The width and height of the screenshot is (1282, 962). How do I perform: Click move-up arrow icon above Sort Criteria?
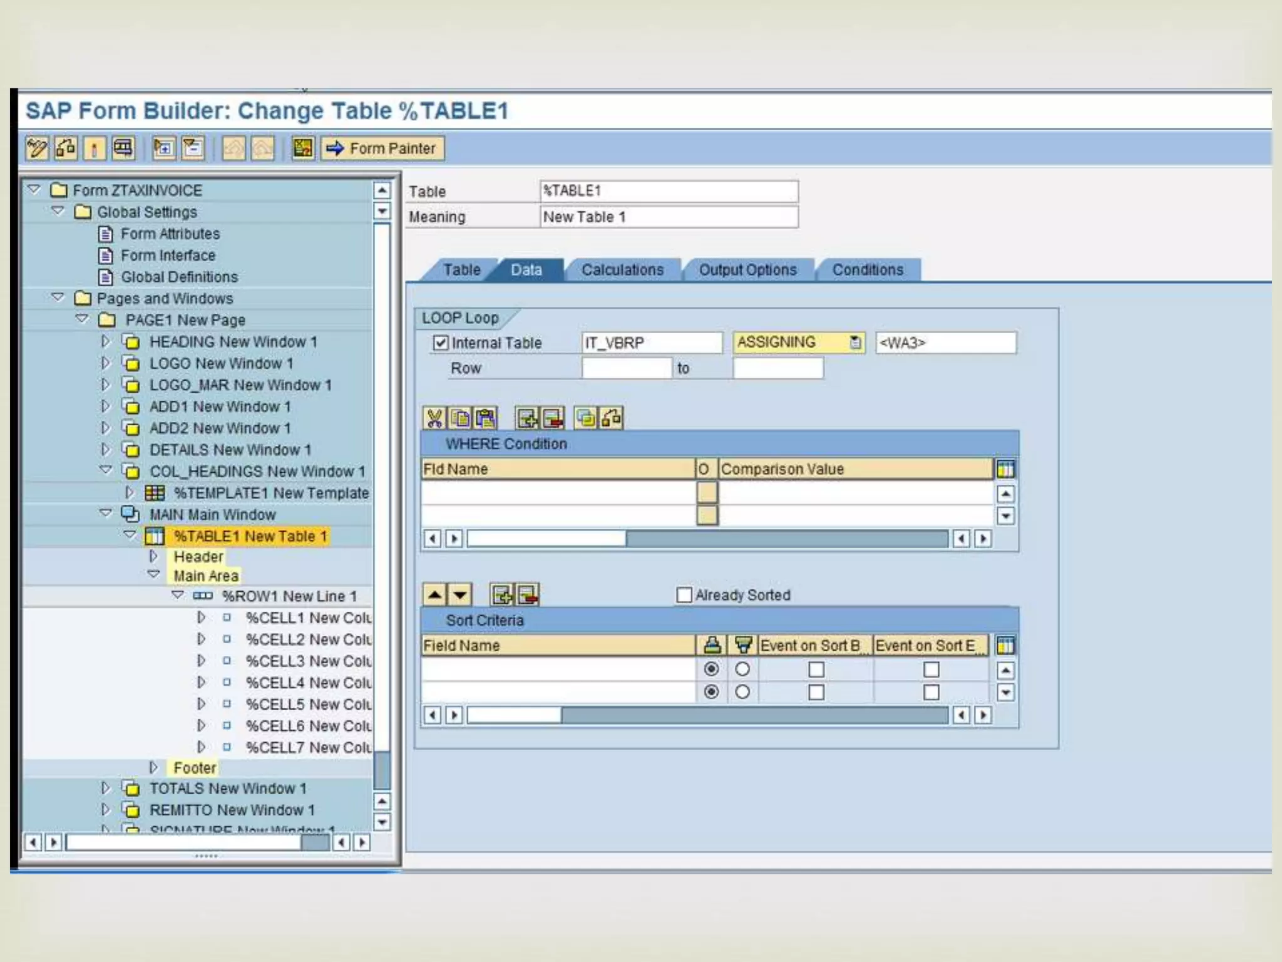(434, 594)
